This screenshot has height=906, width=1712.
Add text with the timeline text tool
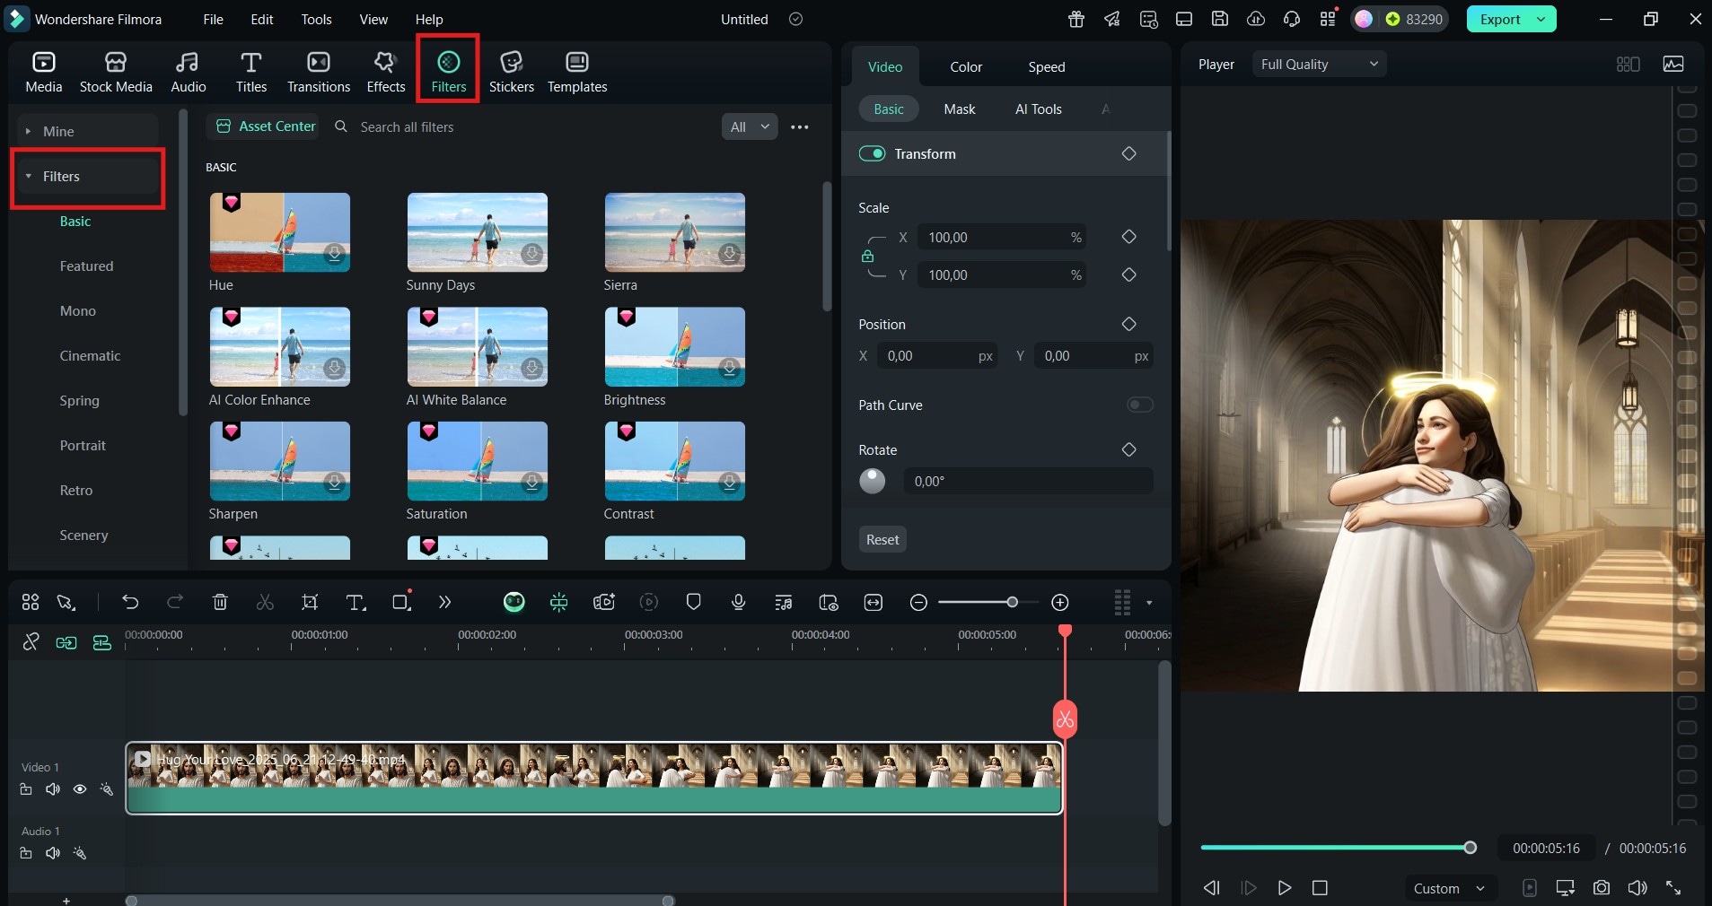pyautogui.click(x=356, y=602)
